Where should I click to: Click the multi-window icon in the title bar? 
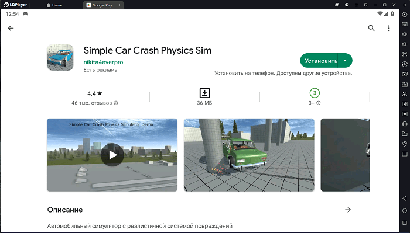[365, 5]
